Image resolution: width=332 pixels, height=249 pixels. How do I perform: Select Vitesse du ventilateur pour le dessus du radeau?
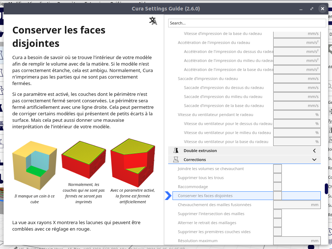tap(228, 124)
